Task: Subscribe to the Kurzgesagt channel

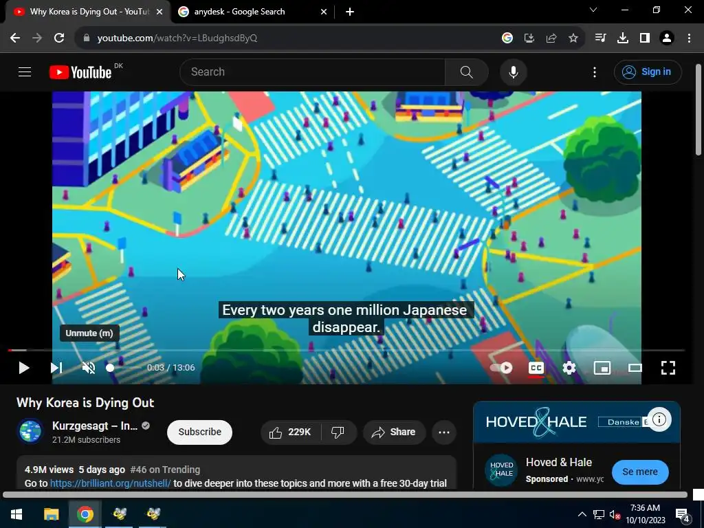Action: point(200,432)
